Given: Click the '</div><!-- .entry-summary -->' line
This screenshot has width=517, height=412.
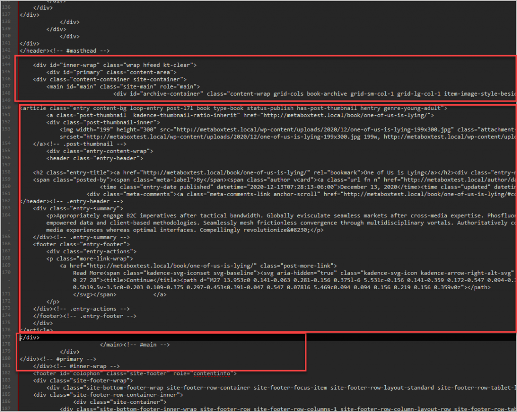Looking at the screenshot, I should [x=81, y=238].
